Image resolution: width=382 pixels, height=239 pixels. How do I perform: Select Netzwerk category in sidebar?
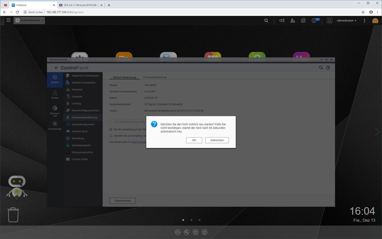click(x=55, y=111)
